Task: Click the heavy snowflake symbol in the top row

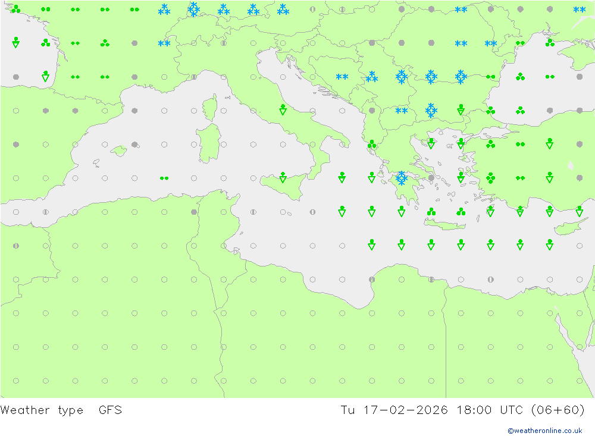Action: pos(194,9)
